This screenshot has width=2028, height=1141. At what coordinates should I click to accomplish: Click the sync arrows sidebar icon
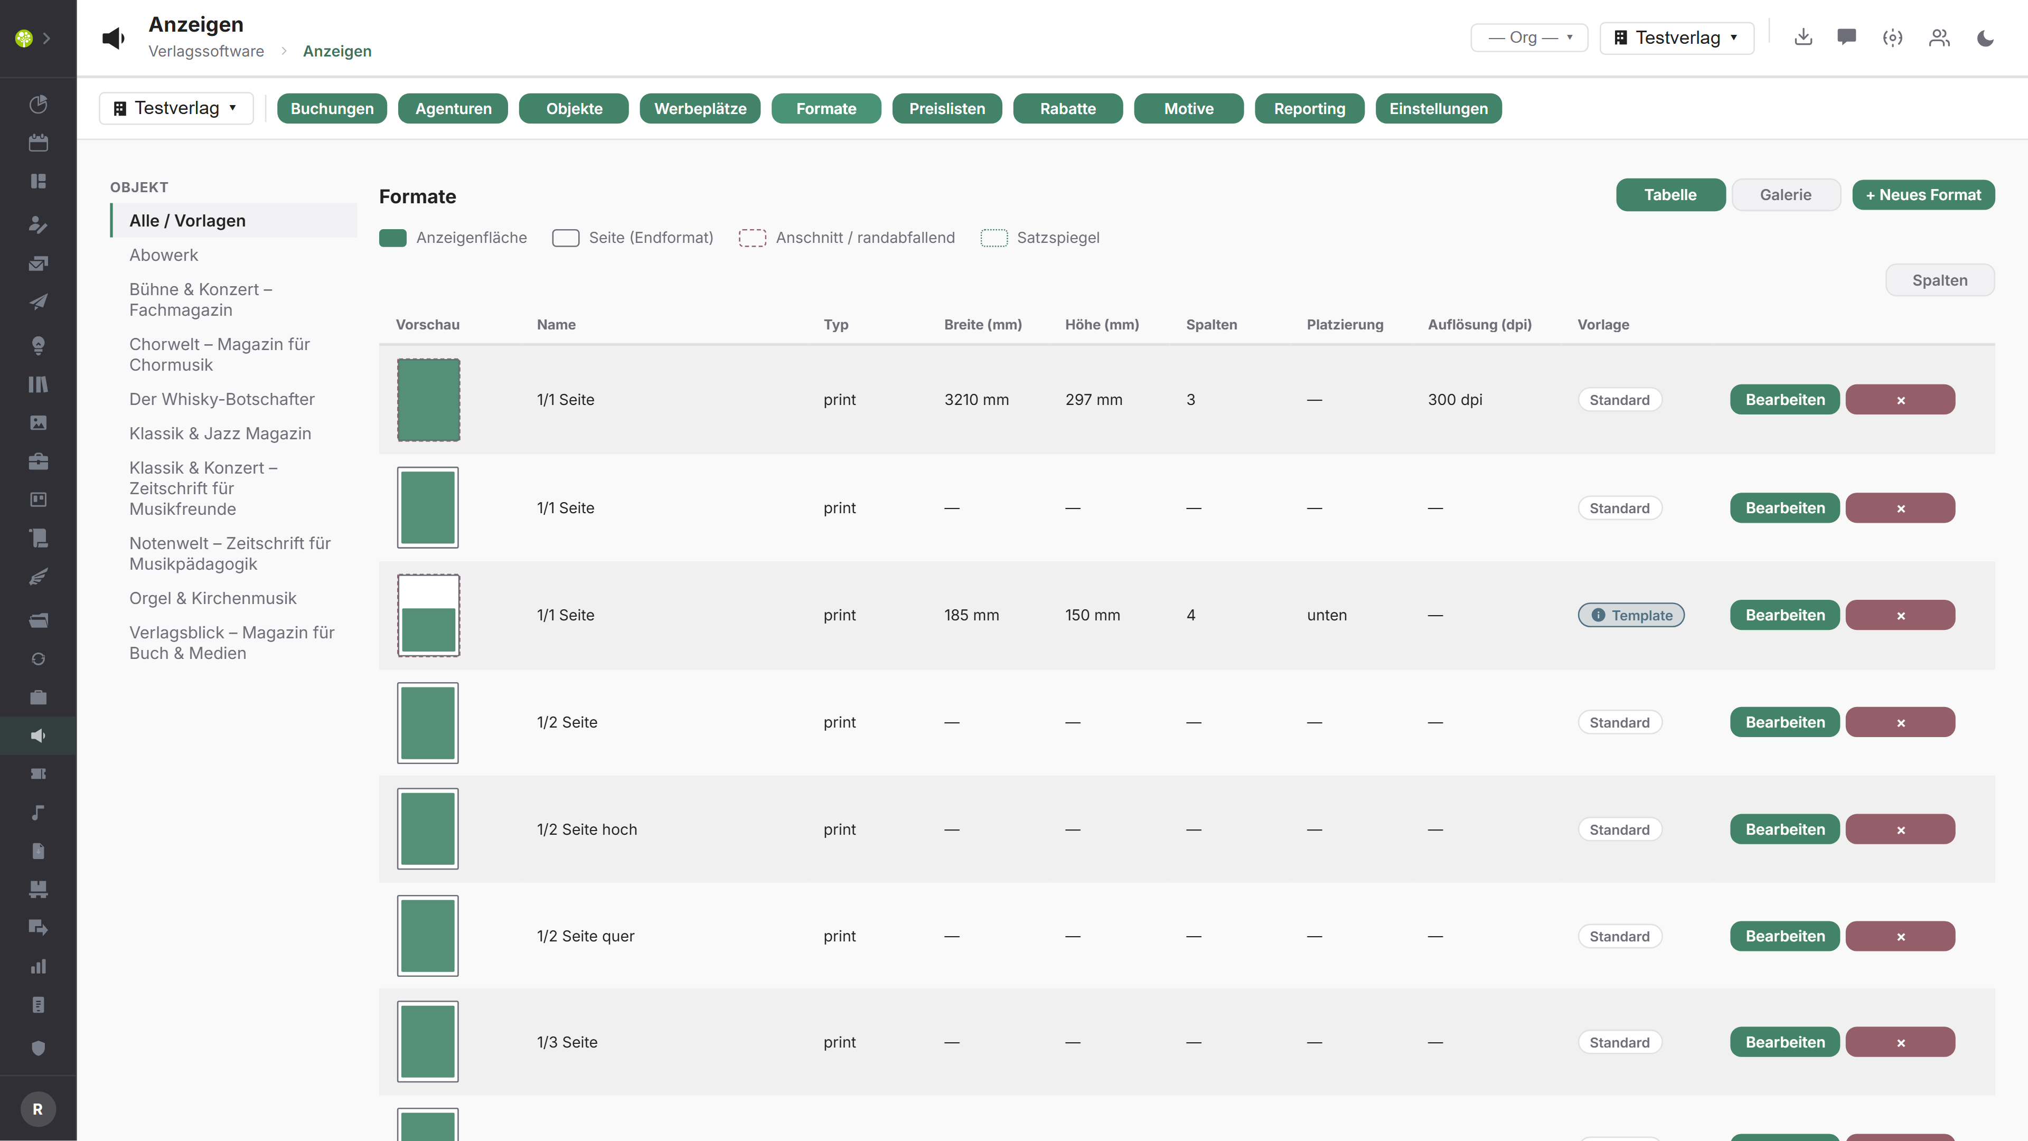pos(38,658)
